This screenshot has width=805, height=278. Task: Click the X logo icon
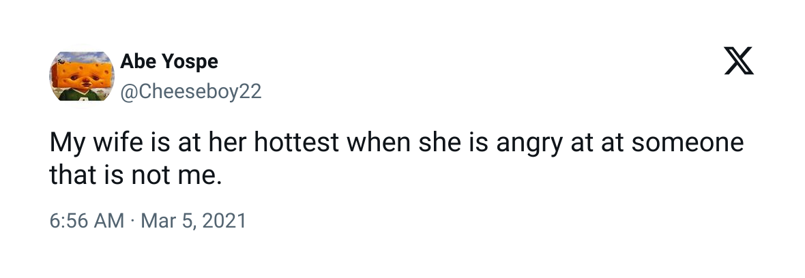[x=738, y=63]
